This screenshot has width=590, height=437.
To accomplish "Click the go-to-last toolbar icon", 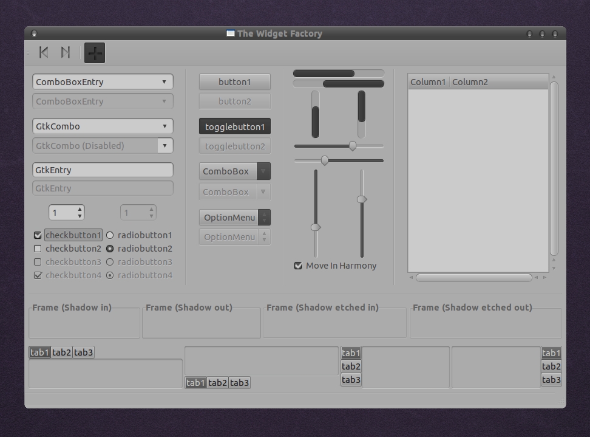I will [x=66, y=52].
